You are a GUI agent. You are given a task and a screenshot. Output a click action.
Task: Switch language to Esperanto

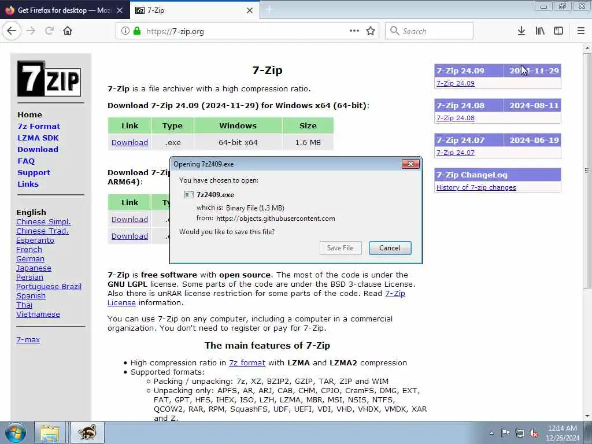(35, 240)
